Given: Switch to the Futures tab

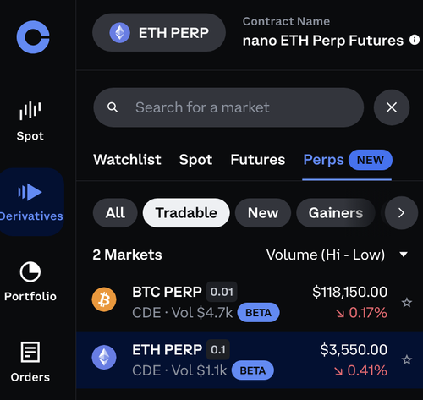Looking at the screenshot, I should coord(258,160).
